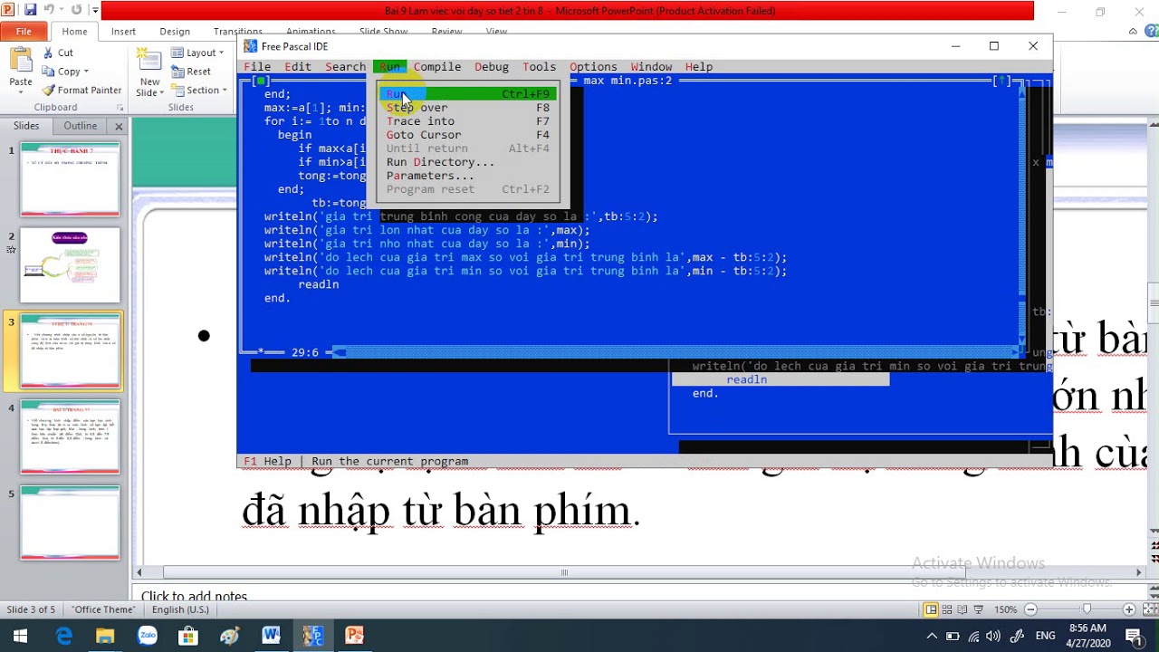Image resolution: width=1159 pixels, height=652 pixels.
Task: Select slide 4 thumbnail
Action: tap(70, 436)
